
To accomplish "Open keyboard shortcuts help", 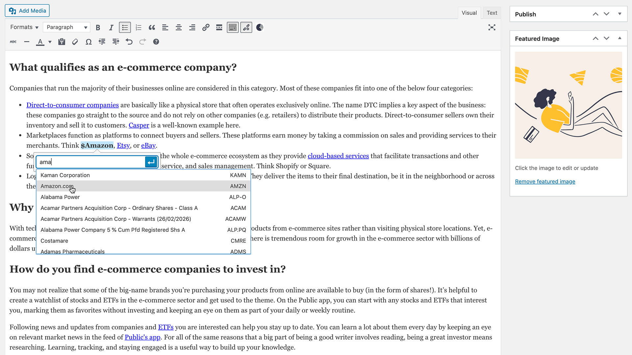I will click(156, 42).
